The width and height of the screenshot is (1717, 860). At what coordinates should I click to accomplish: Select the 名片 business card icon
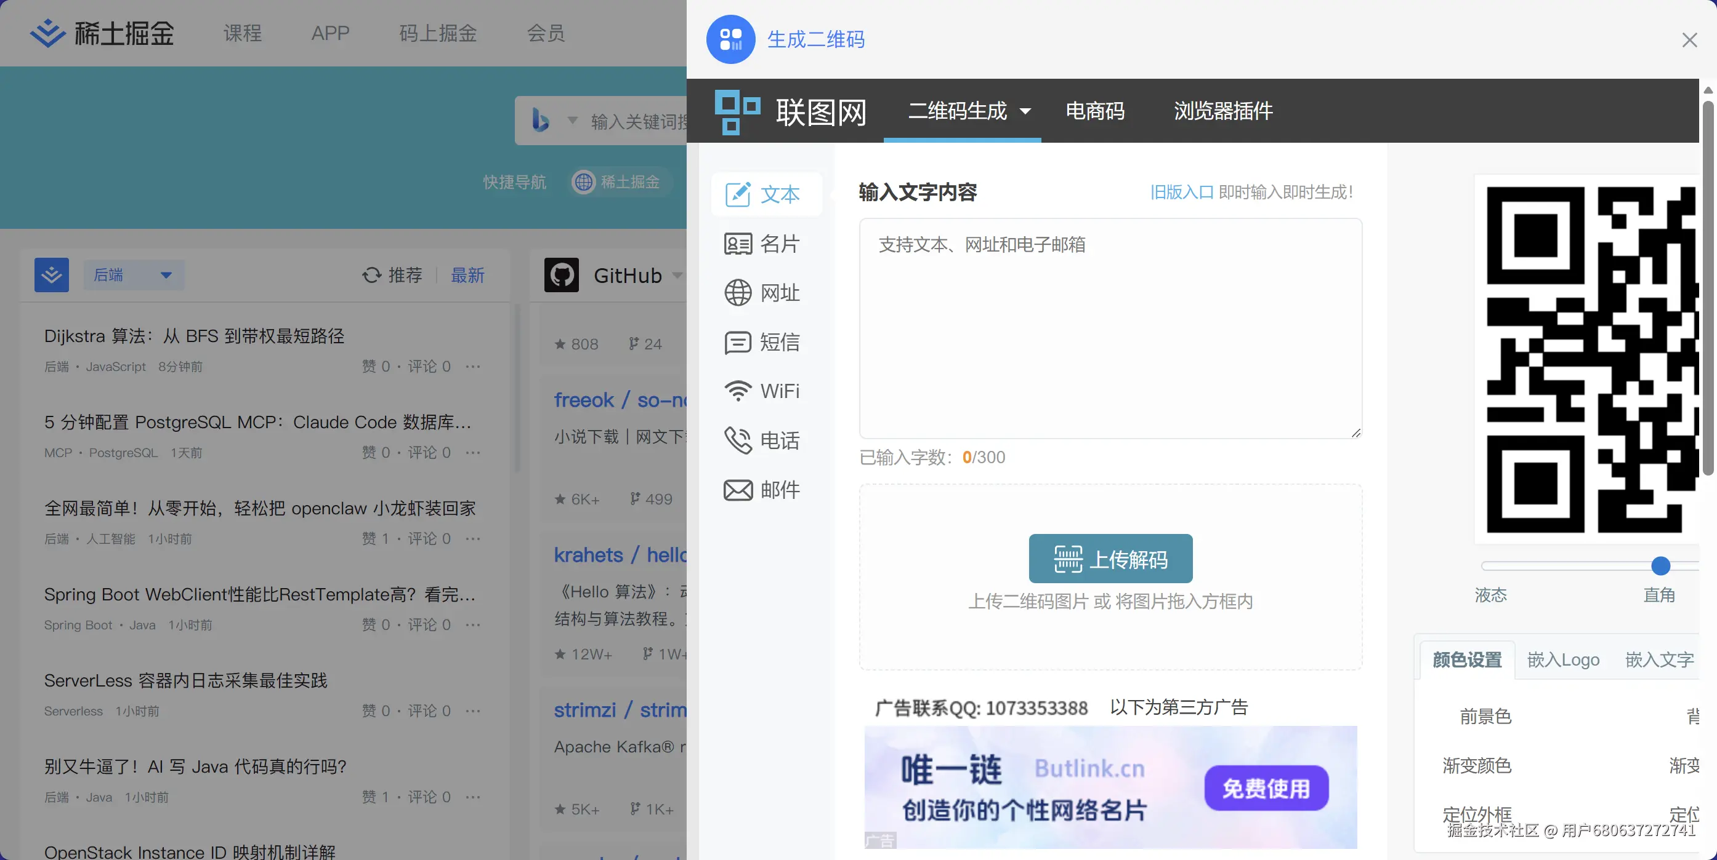tap(738, 244)
